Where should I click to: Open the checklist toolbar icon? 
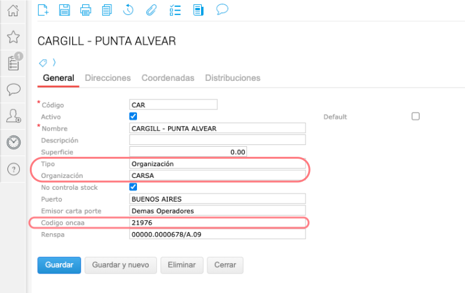pyautogui.click(x=175, y=10)
